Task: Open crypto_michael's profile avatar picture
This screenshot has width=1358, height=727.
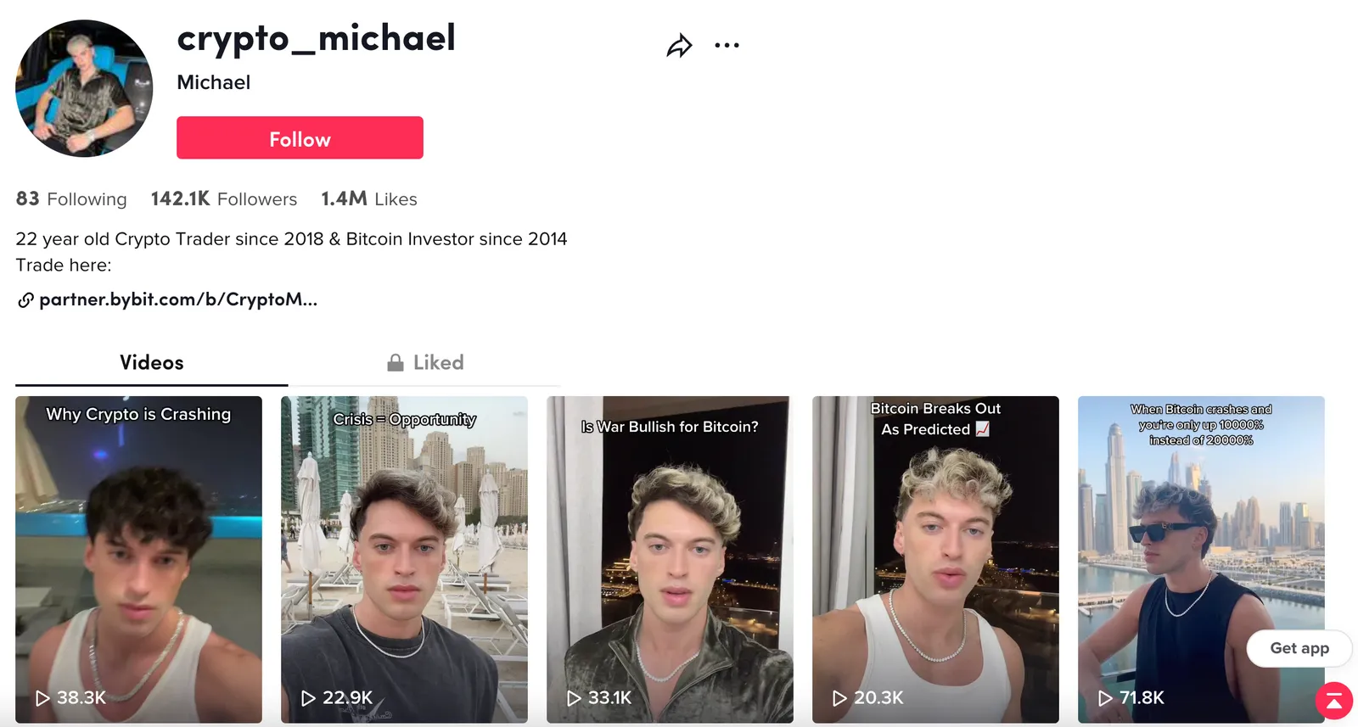Action: point(84,88)
